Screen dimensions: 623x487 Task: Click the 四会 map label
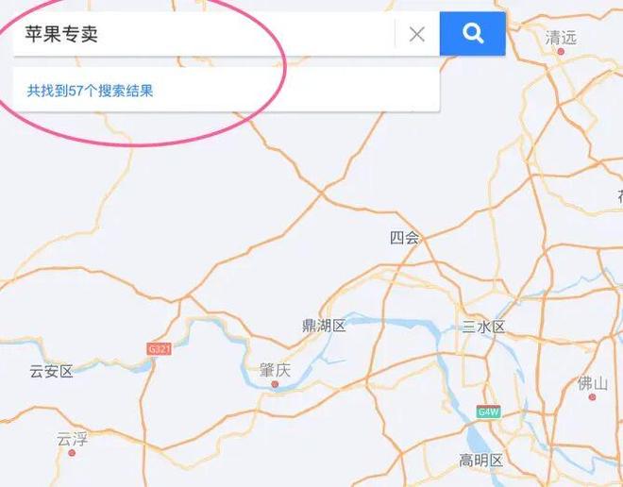point(404,238)
